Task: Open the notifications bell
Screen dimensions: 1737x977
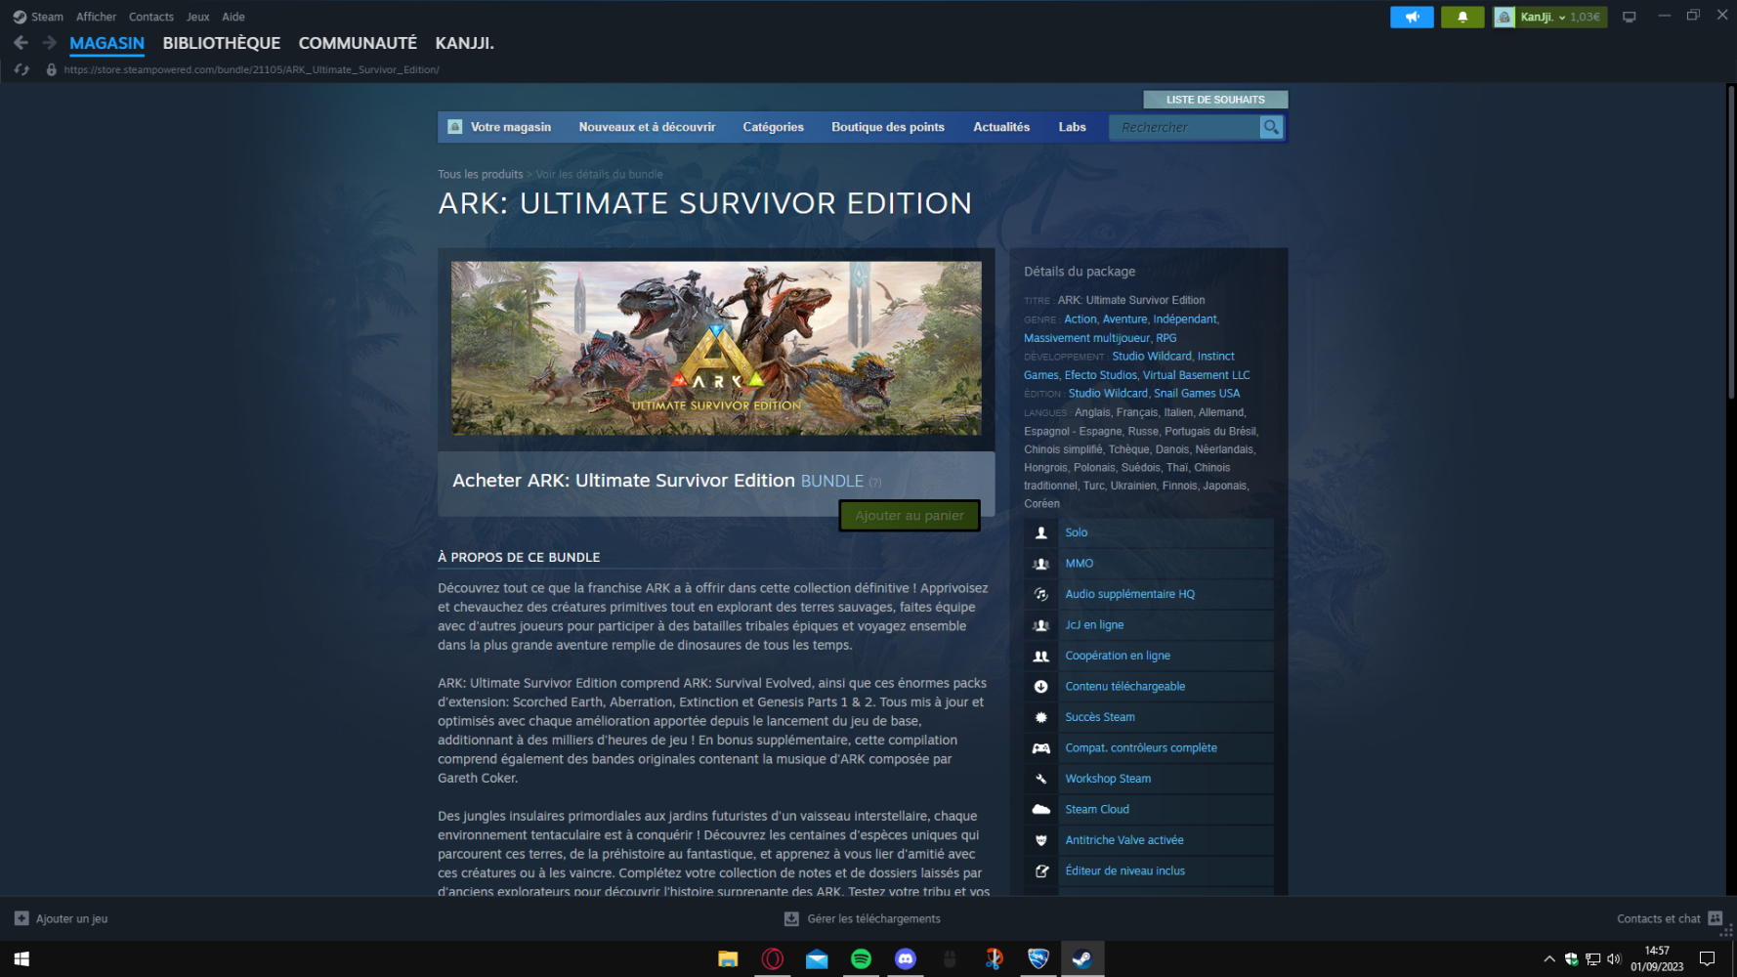Action: click(x=1462, y=17)
